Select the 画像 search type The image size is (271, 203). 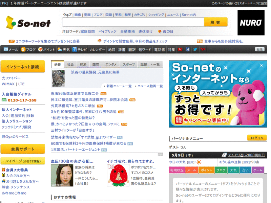[x=78, y=15]
